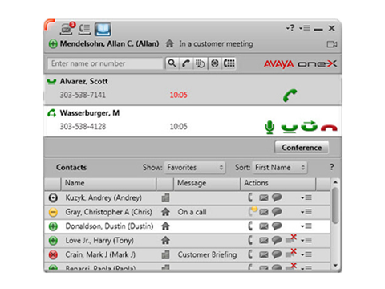Call Gray, Christopher using phone icon
The image size is (385, 289).
click(x=252, y=211)
